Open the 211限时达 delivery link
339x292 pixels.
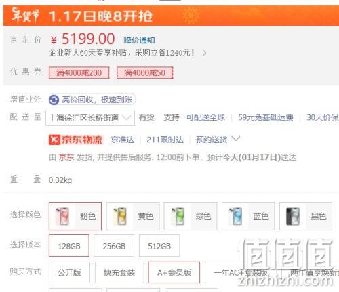click(165, 140)
